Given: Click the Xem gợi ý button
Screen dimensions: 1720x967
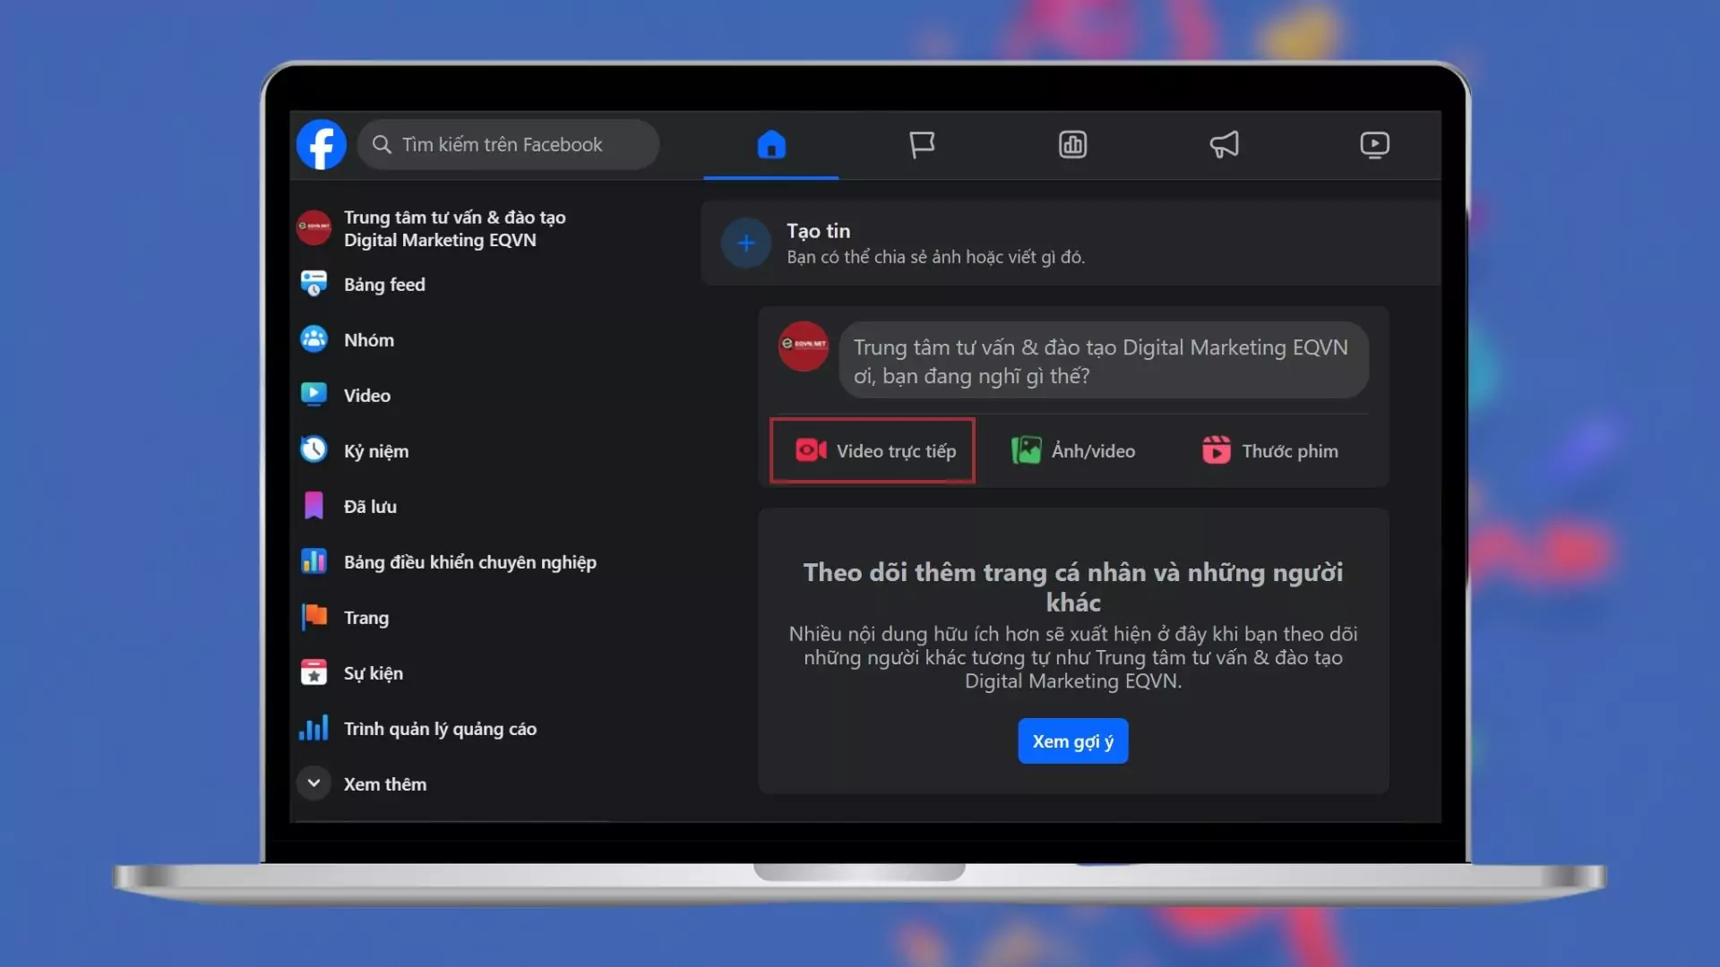Looking at the screenshot, I should point(1072,741).
